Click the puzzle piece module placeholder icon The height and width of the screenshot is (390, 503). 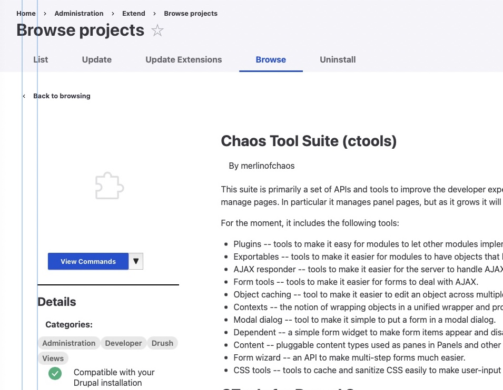click(x=109, y=186)
